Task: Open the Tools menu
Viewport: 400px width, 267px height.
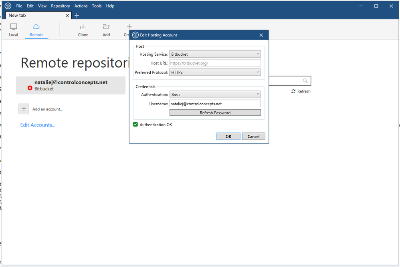Action: coord(97,6)
